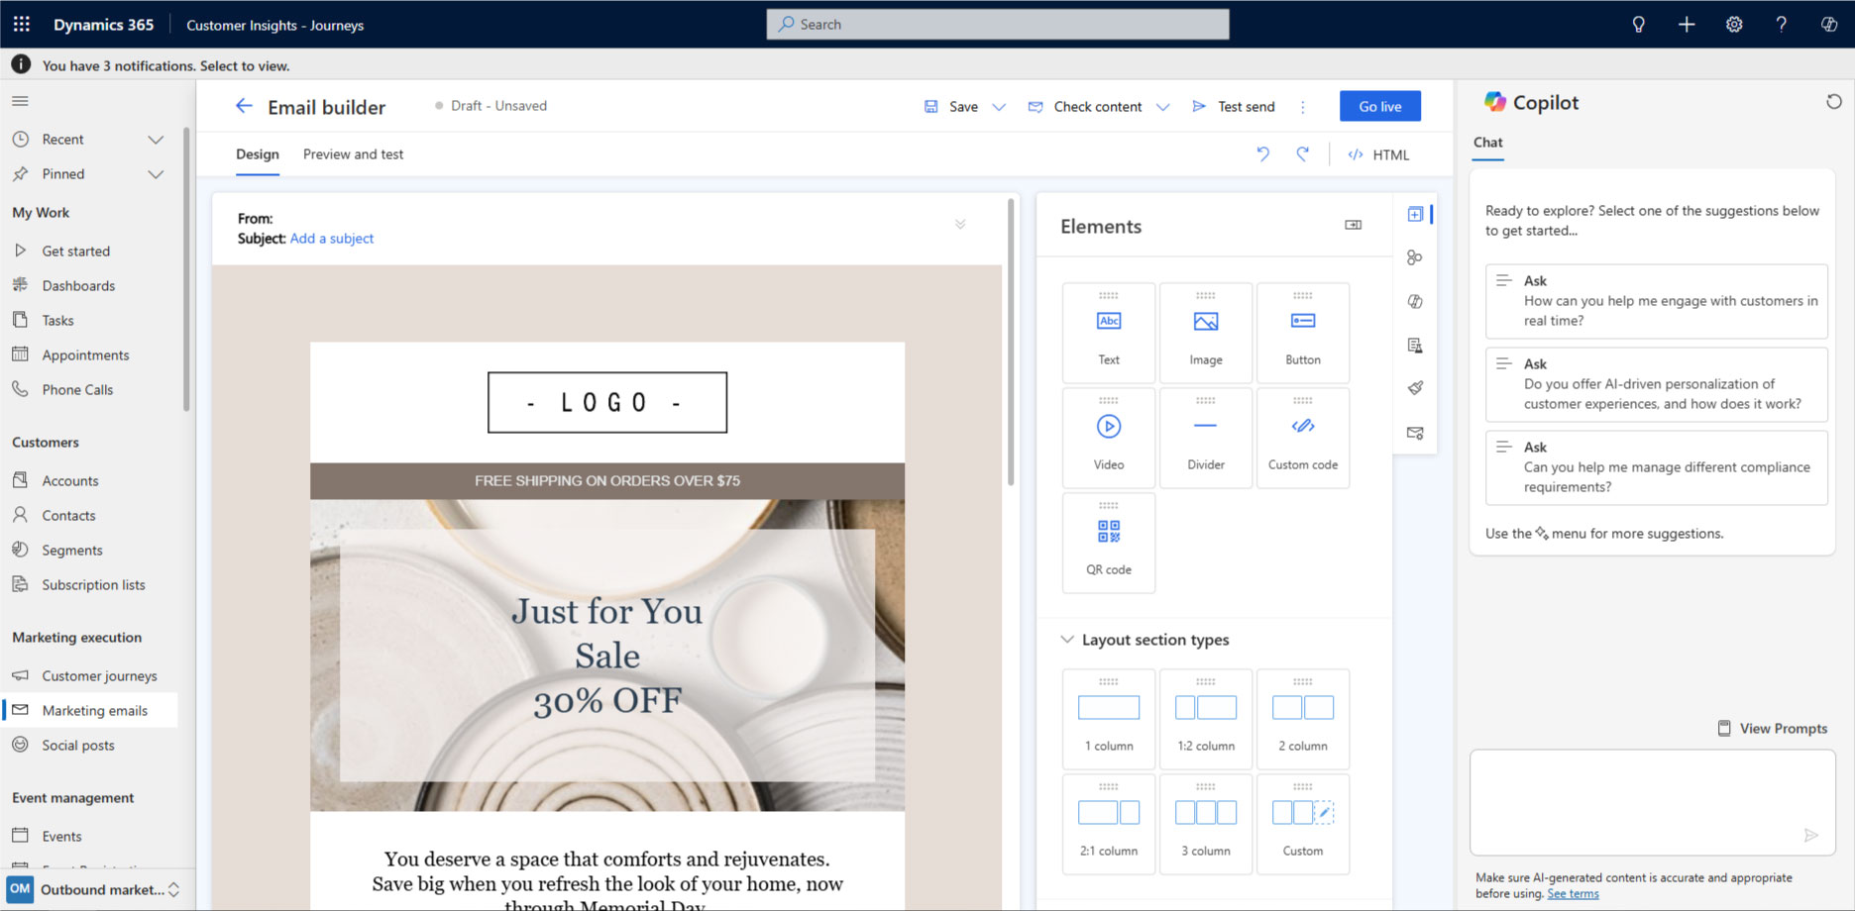1855x911 pixels.
Task: Click the Dynamics 365 search box
Action: 998,24
